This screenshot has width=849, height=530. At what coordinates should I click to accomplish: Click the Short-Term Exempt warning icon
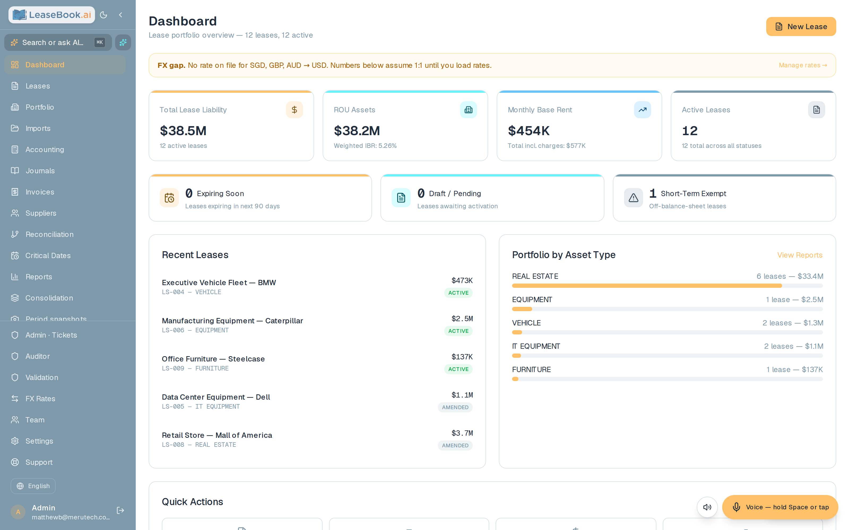click(x=633, y=198)
